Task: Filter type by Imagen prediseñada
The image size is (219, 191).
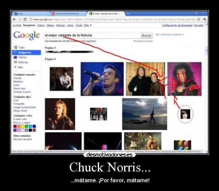Action: [25, 107]
